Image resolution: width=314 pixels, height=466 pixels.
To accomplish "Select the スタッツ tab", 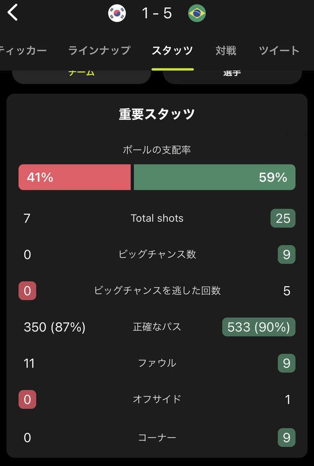I will tap(172, 51).
